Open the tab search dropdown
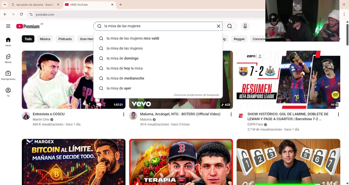The height and width of the screenshot is (185, 349). pos(5,5)
